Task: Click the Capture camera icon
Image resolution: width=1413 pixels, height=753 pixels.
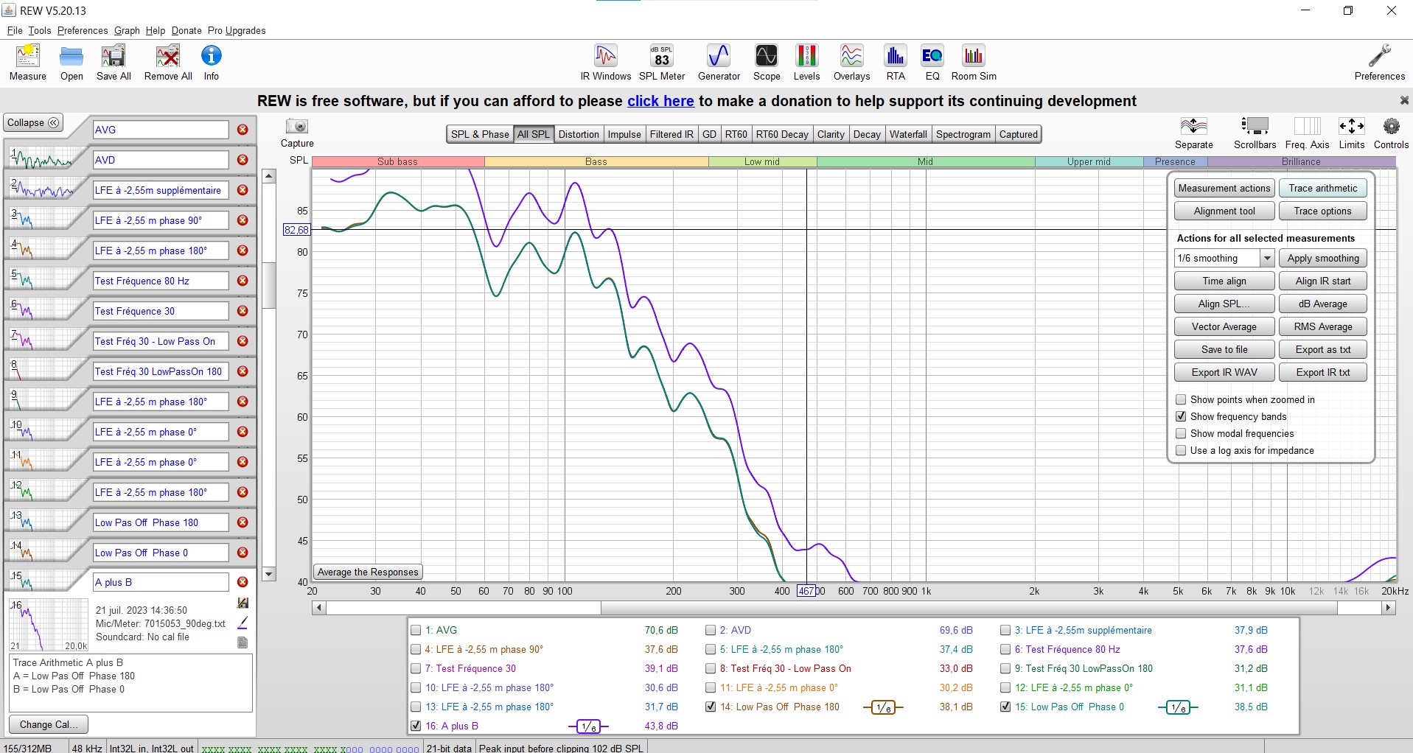Action: click(297, 127)
